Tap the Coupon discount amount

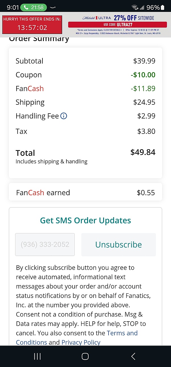pyautogui.click(x=143, y=75)
